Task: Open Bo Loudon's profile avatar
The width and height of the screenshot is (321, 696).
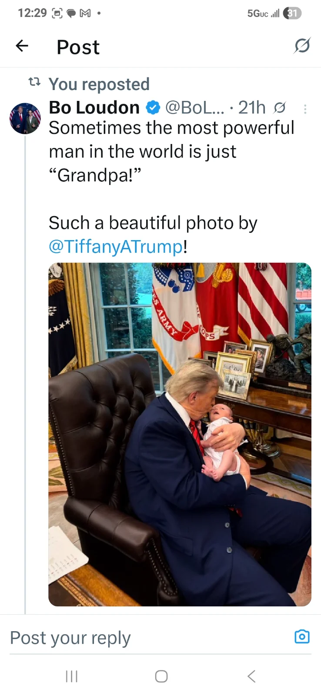Action: (x=25, y=118)
